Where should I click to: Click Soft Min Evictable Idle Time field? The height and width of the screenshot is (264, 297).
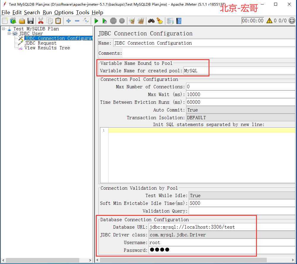coord(242,203)
